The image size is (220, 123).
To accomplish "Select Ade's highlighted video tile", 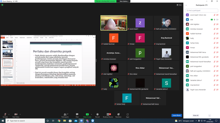I will tap(114, 23).
